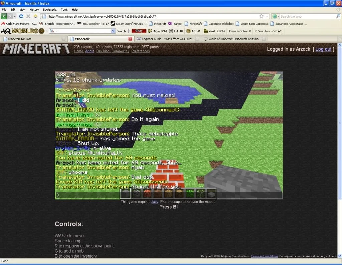Click the AC coins icon on AQ toolbar

(188, 31)
